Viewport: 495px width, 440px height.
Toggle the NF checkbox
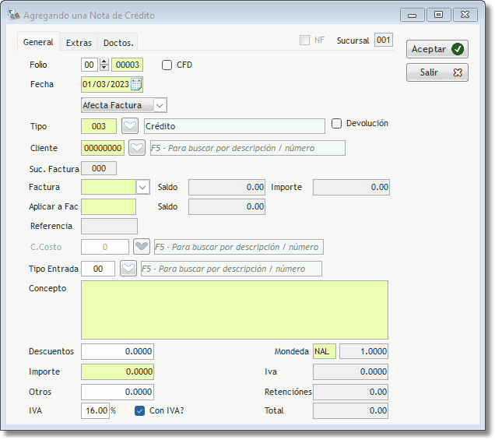point(304,40)
